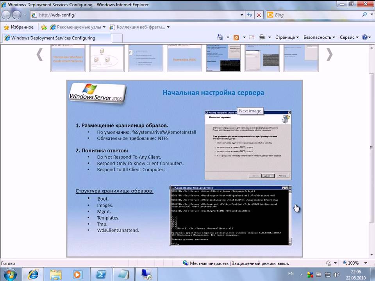375x281 pixels.
Task: Click the Read mail icon
Action: tap(251, 37)
